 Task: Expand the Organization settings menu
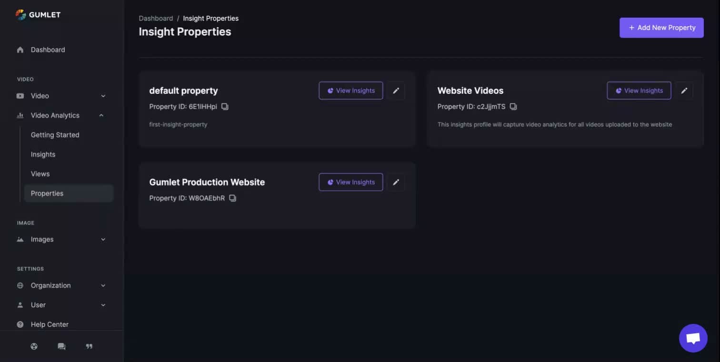[103, 285]
